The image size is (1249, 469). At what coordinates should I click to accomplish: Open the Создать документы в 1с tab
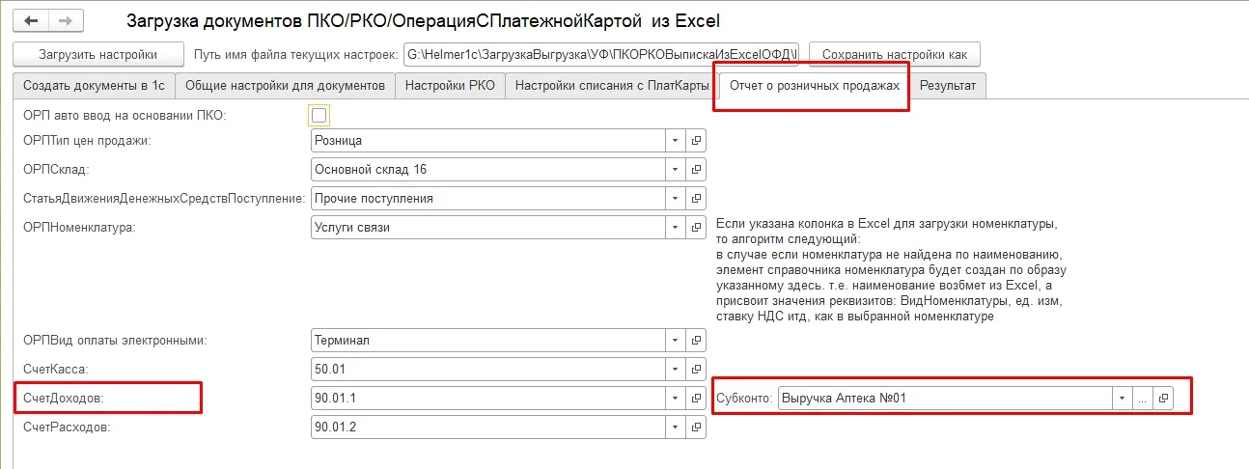[x=94, y=86]
